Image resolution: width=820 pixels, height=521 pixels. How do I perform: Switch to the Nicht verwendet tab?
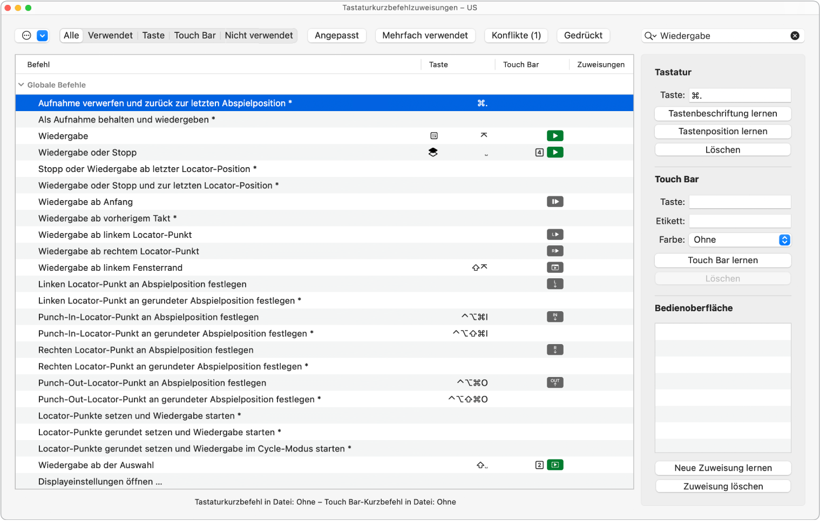point(259,36)
